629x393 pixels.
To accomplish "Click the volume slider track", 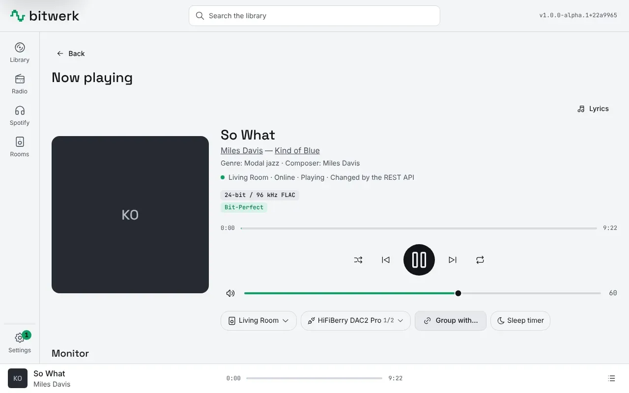I will click(423, 293).
